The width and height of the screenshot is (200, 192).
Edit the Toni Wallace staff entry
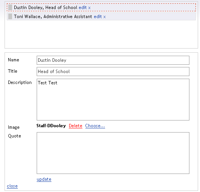coord(98,17)
